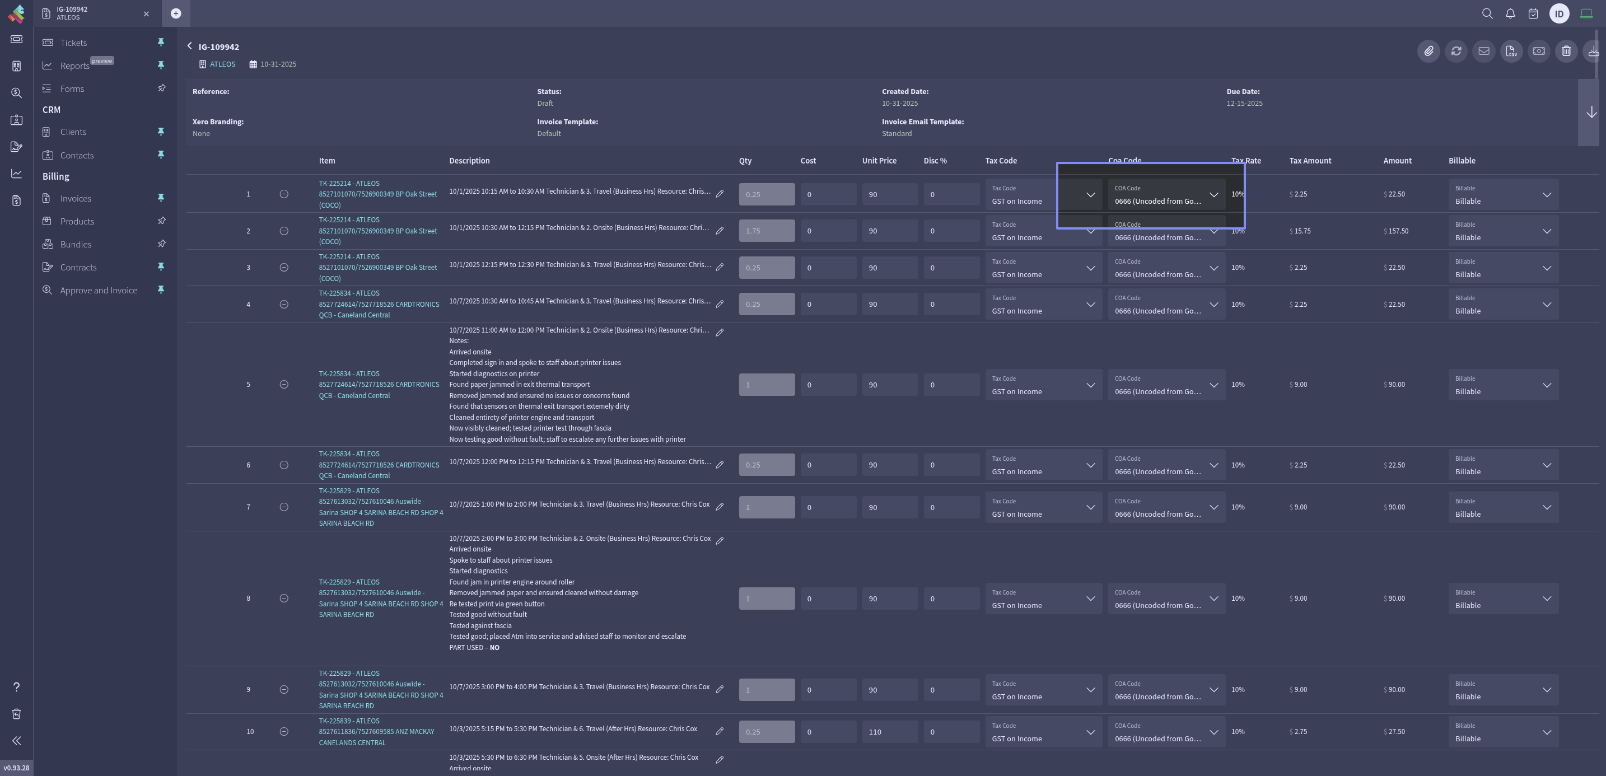Open the help question mark icon
Viewport: 1606px width, 776px height.
(16, 687)
